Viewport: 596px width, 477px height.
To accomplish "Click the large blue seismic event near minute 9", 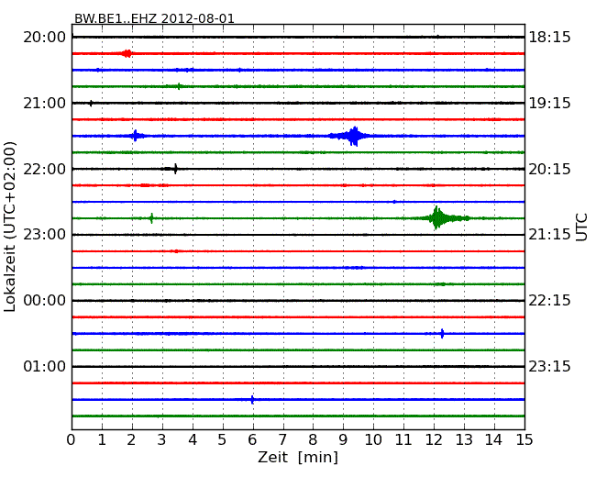I will coord(354,136).
